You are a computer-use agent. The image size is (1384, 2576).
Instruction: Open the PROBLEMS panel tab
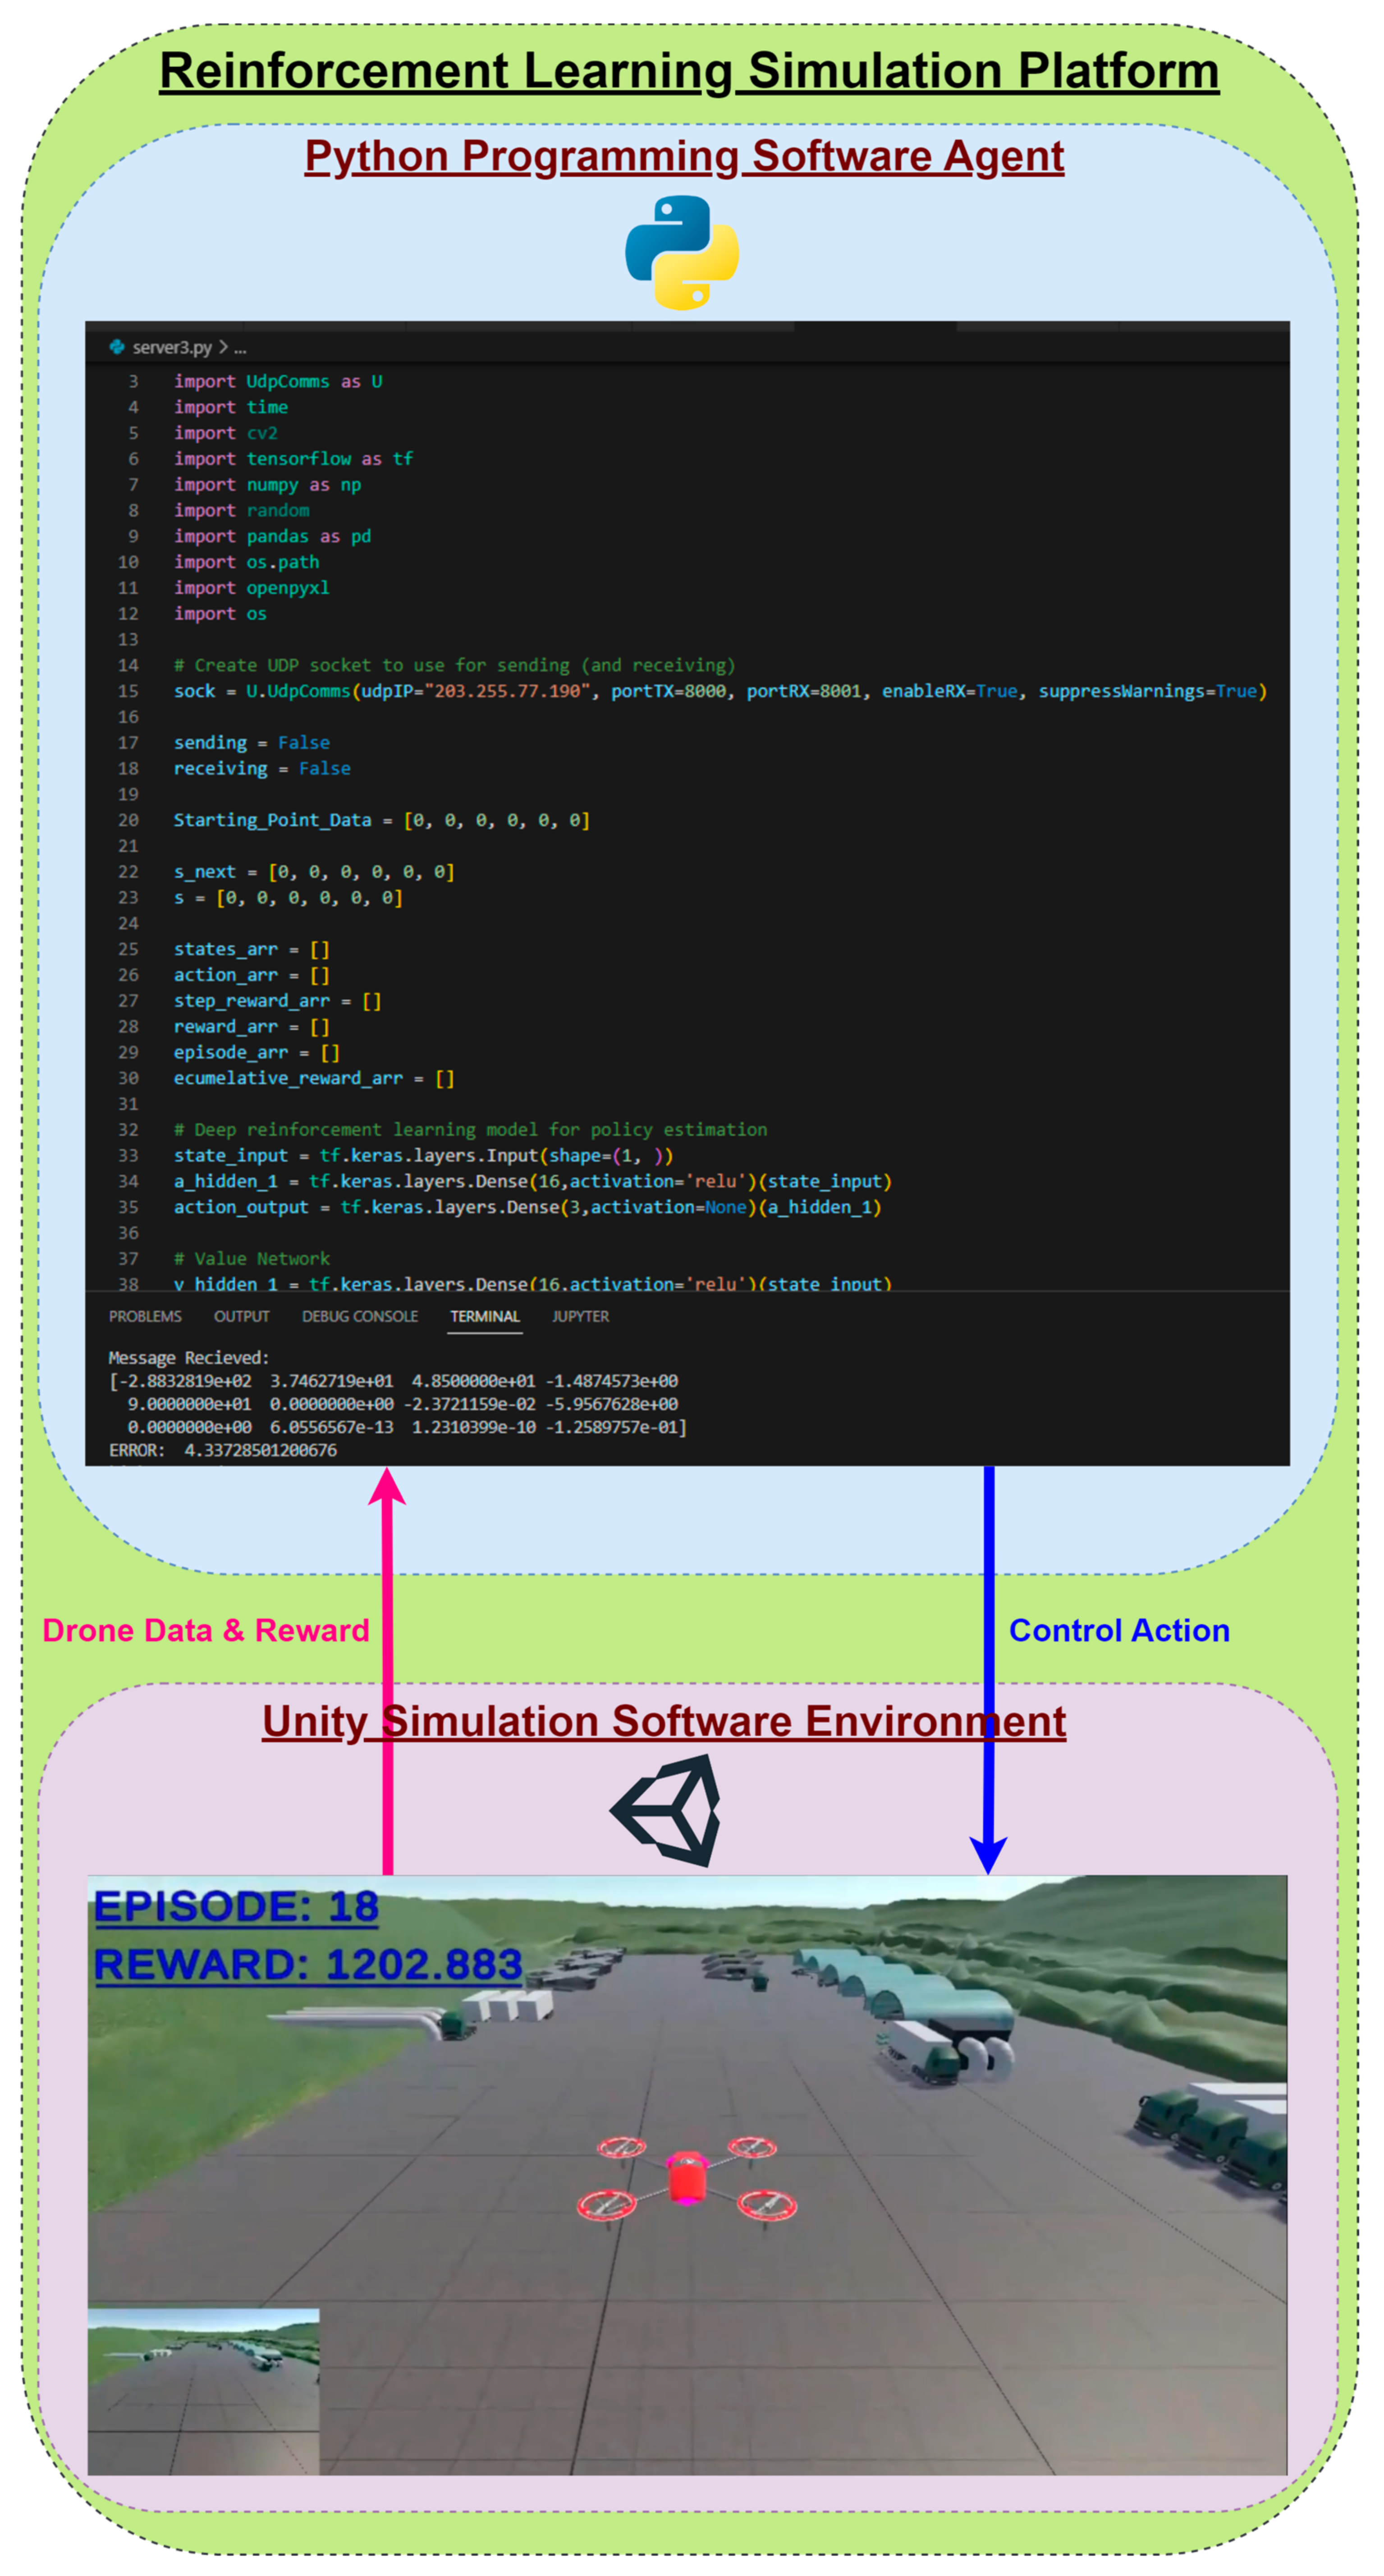(x=145, y=1316)
